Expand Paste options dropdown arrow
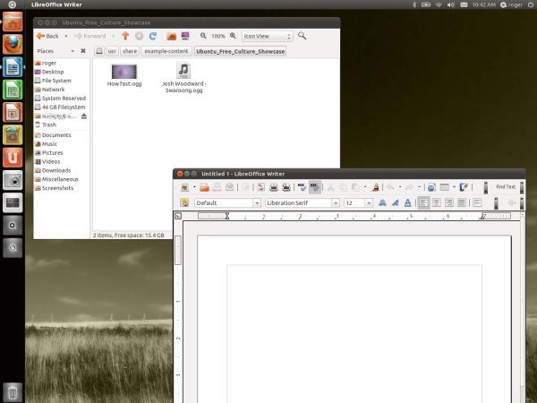Screen dimensions: 537x403 pos(365,187)
